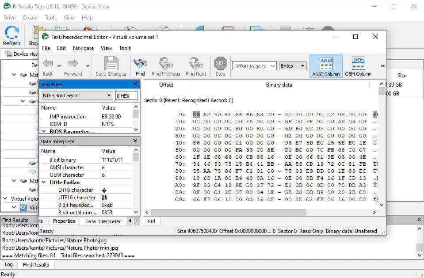Show more toolbar items via chevron
The height and width of the screenshot is (278, 424).
(382, 66)
